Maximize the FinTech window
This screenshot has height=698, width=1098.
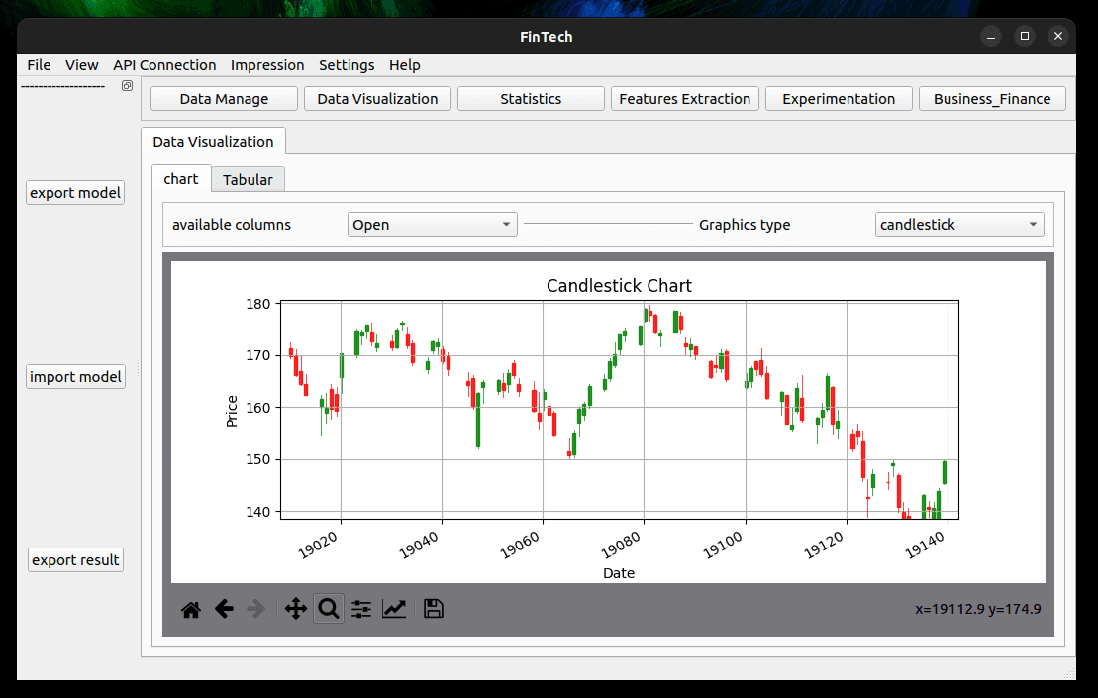(1025, 37)
